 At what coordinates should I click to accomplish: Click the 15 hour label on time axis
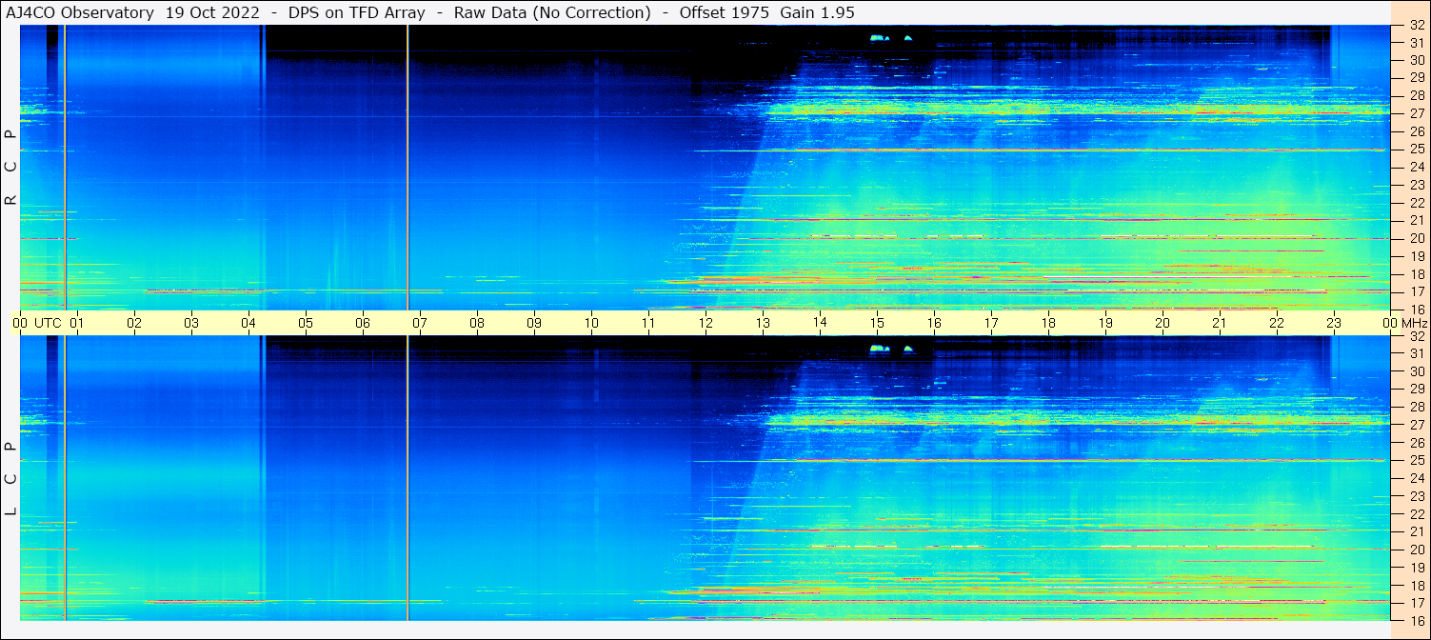coord(876,323)
